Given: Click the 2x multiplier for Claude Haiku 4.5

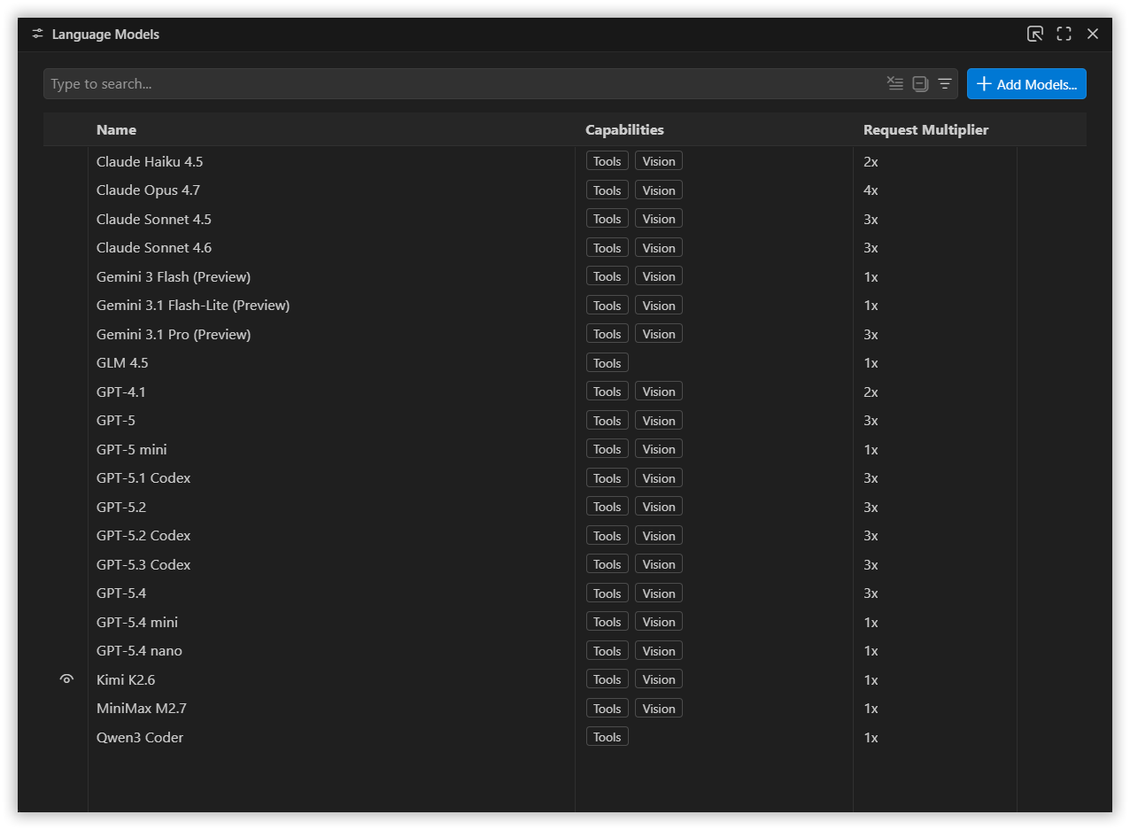Looking at the screenshot, I should [871, 161].
